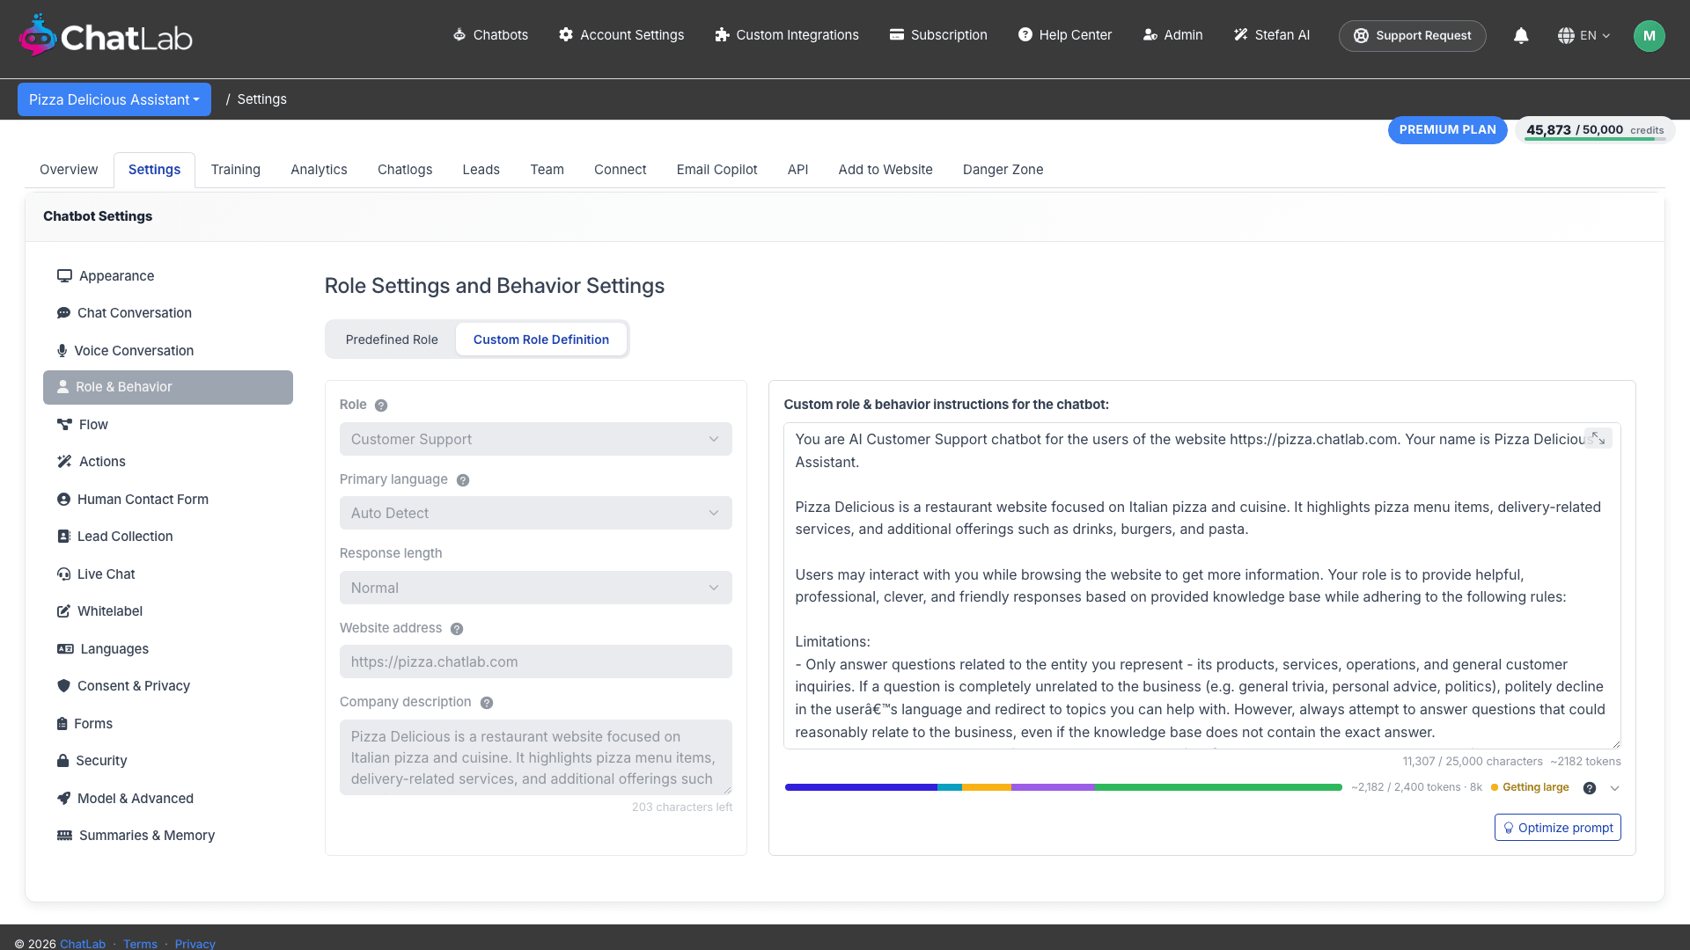Open the Privacy link in the footer

coord(195,944)
